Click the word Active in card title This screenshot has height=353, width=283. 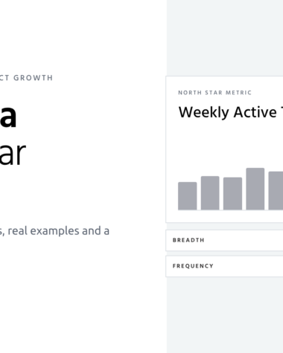tap(255, 112)
